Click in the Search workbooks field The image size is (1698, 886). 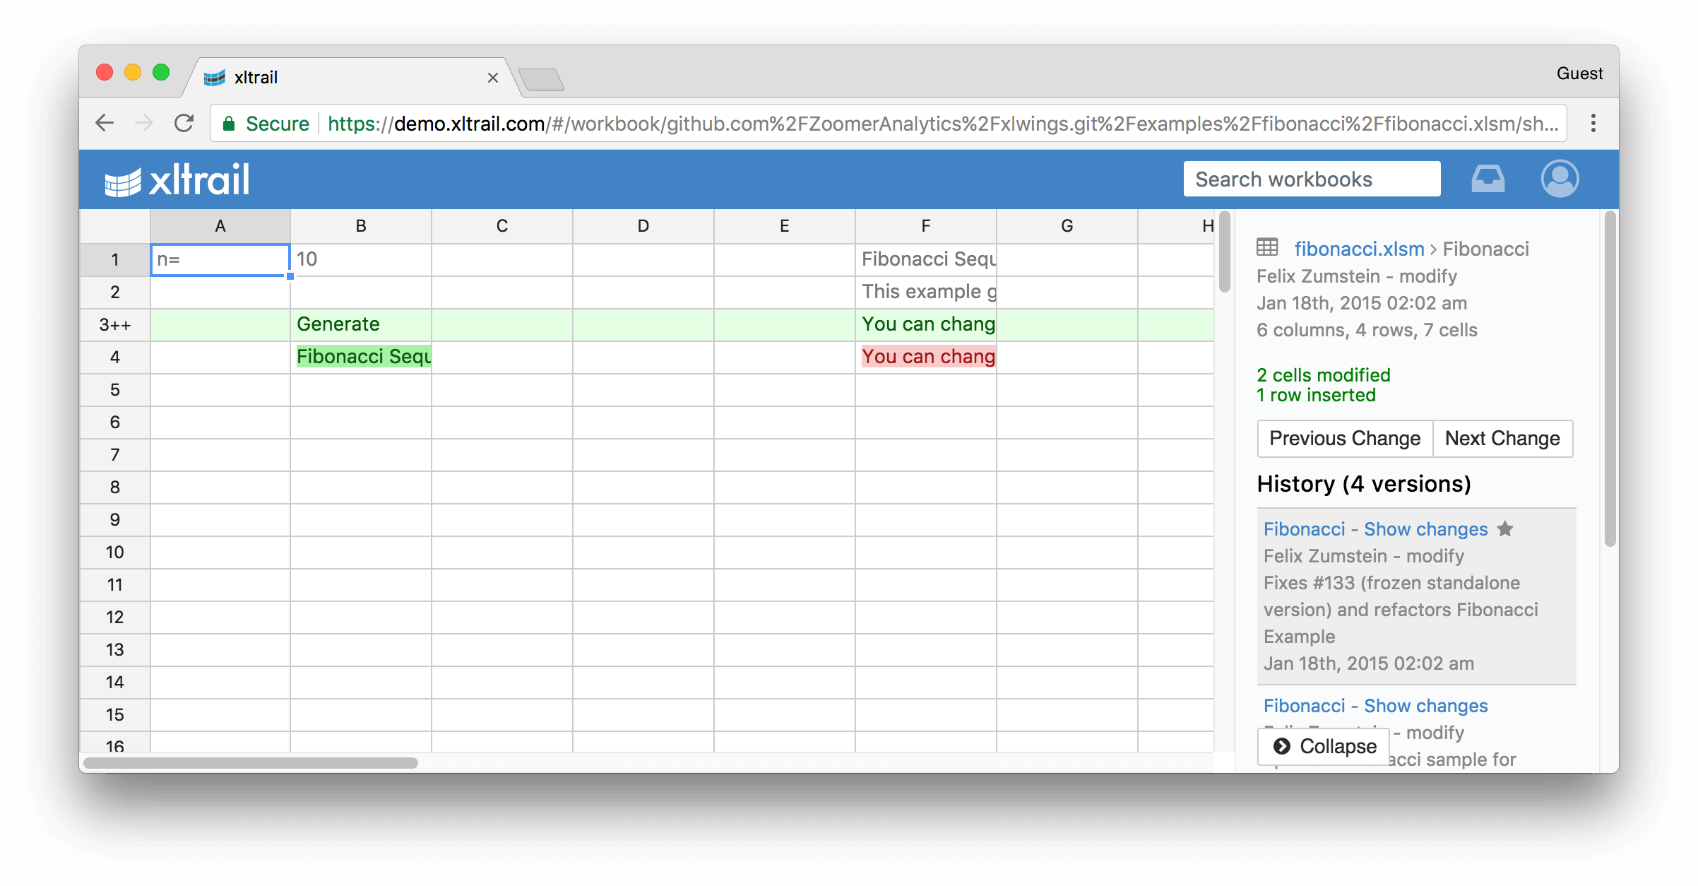[x=1311, y=179]
